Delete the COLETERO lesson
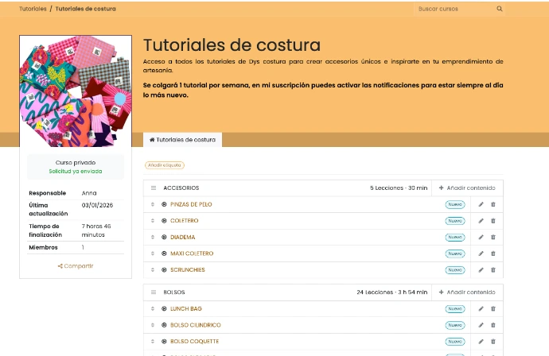The image size is (549, 356). point(493,221)
